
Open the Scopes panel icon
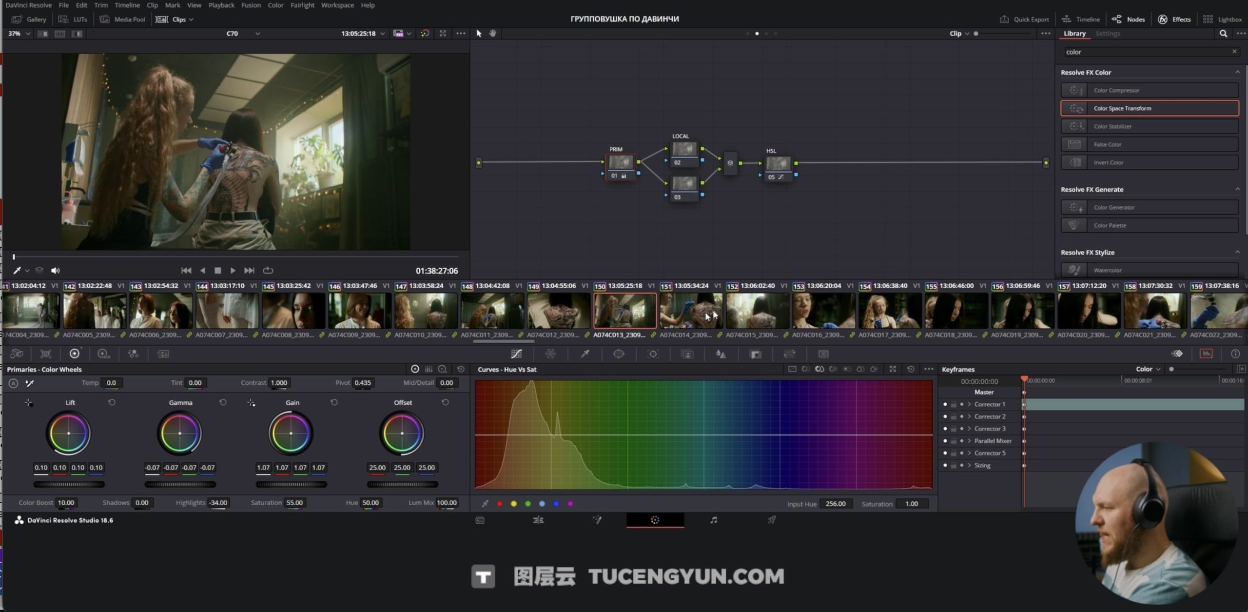[1206, 354]
